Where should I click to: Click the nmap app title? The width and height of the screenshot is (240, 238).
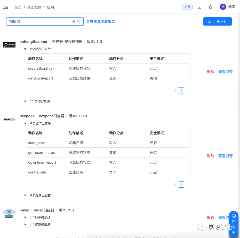pyautogui.click(x=25, y=210)
